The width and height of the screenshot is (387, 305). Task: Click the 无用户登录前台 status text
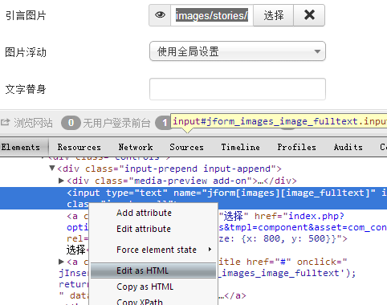116,123
